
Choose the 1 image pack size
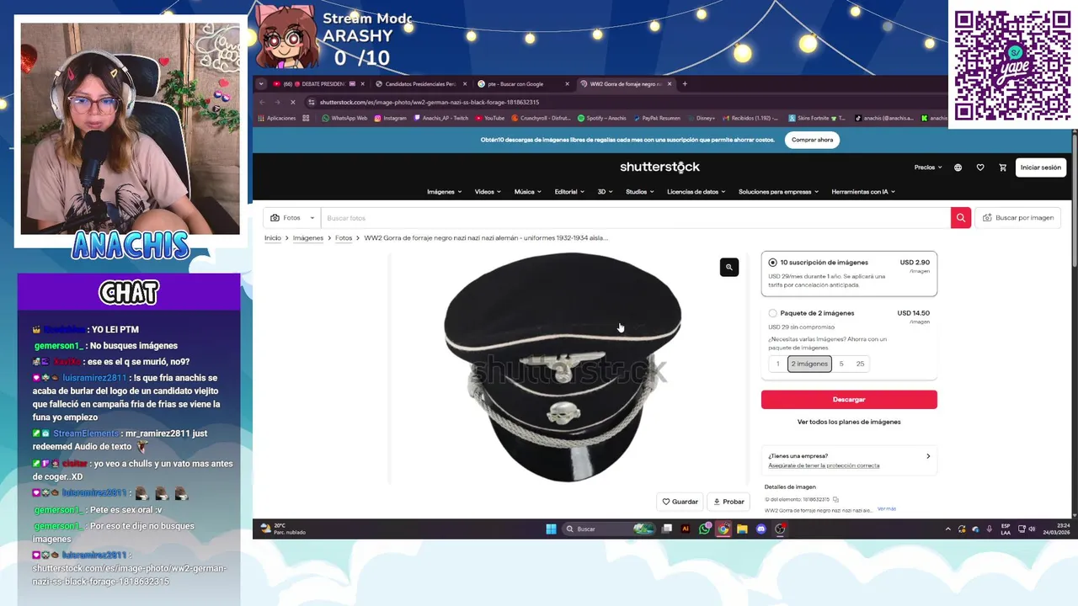[777, 364]
